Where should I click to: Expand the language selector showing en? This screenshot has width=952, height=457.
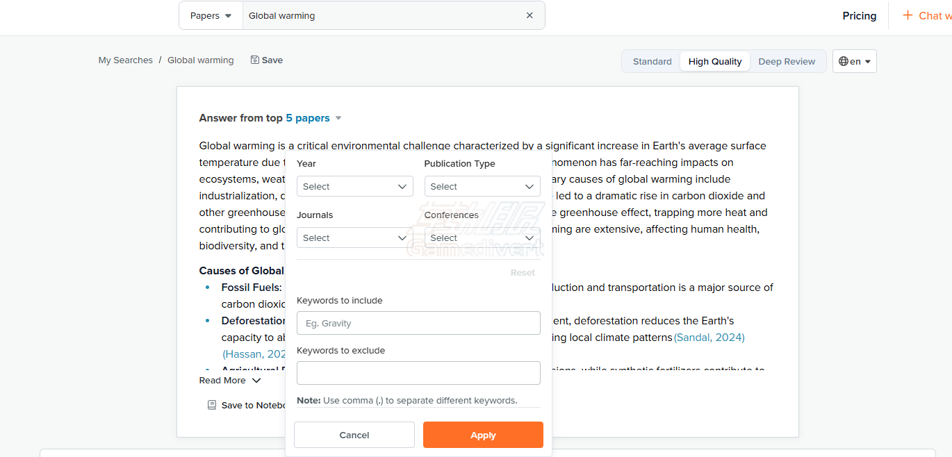click(x=855, y=61)
